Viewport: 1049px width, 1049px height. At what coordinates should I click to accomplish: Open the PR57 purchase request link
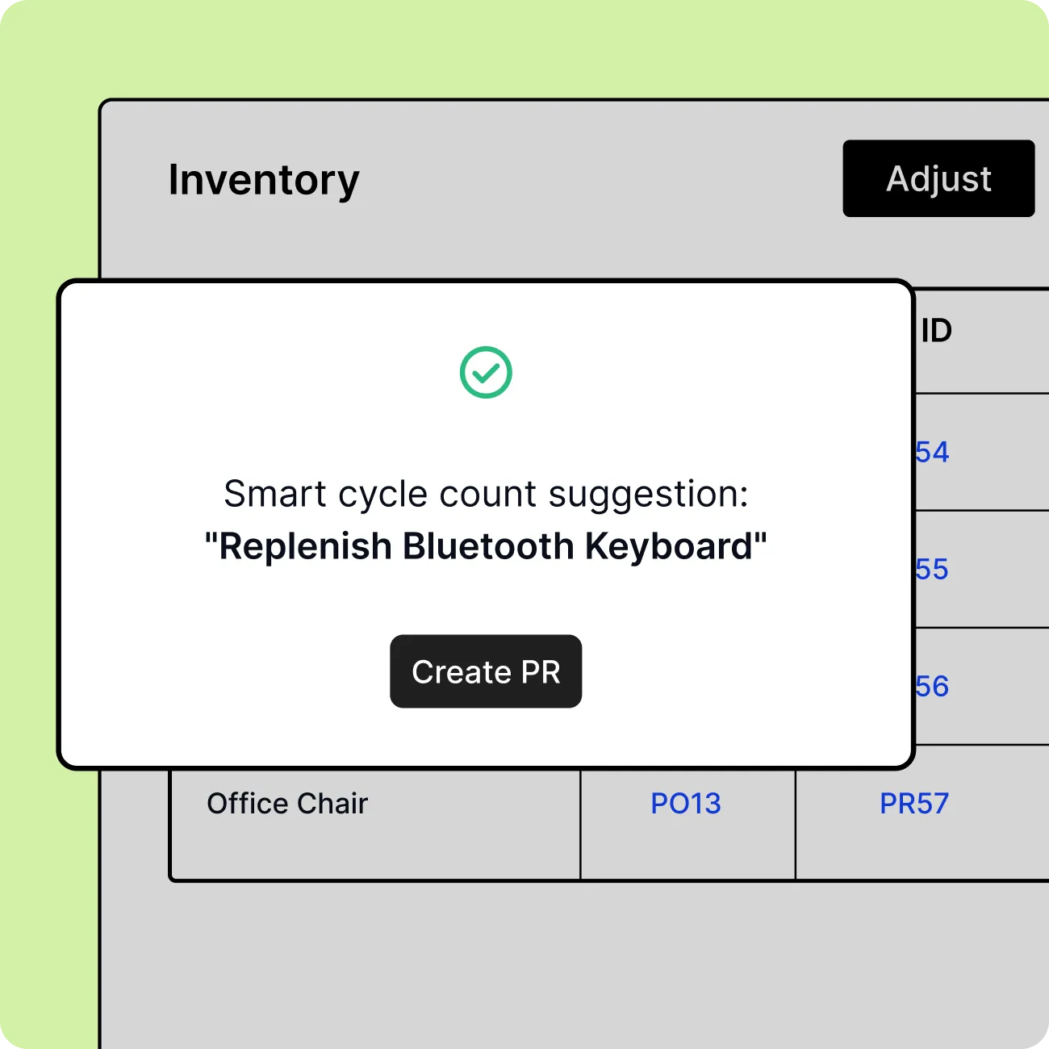tap(914, 804)
